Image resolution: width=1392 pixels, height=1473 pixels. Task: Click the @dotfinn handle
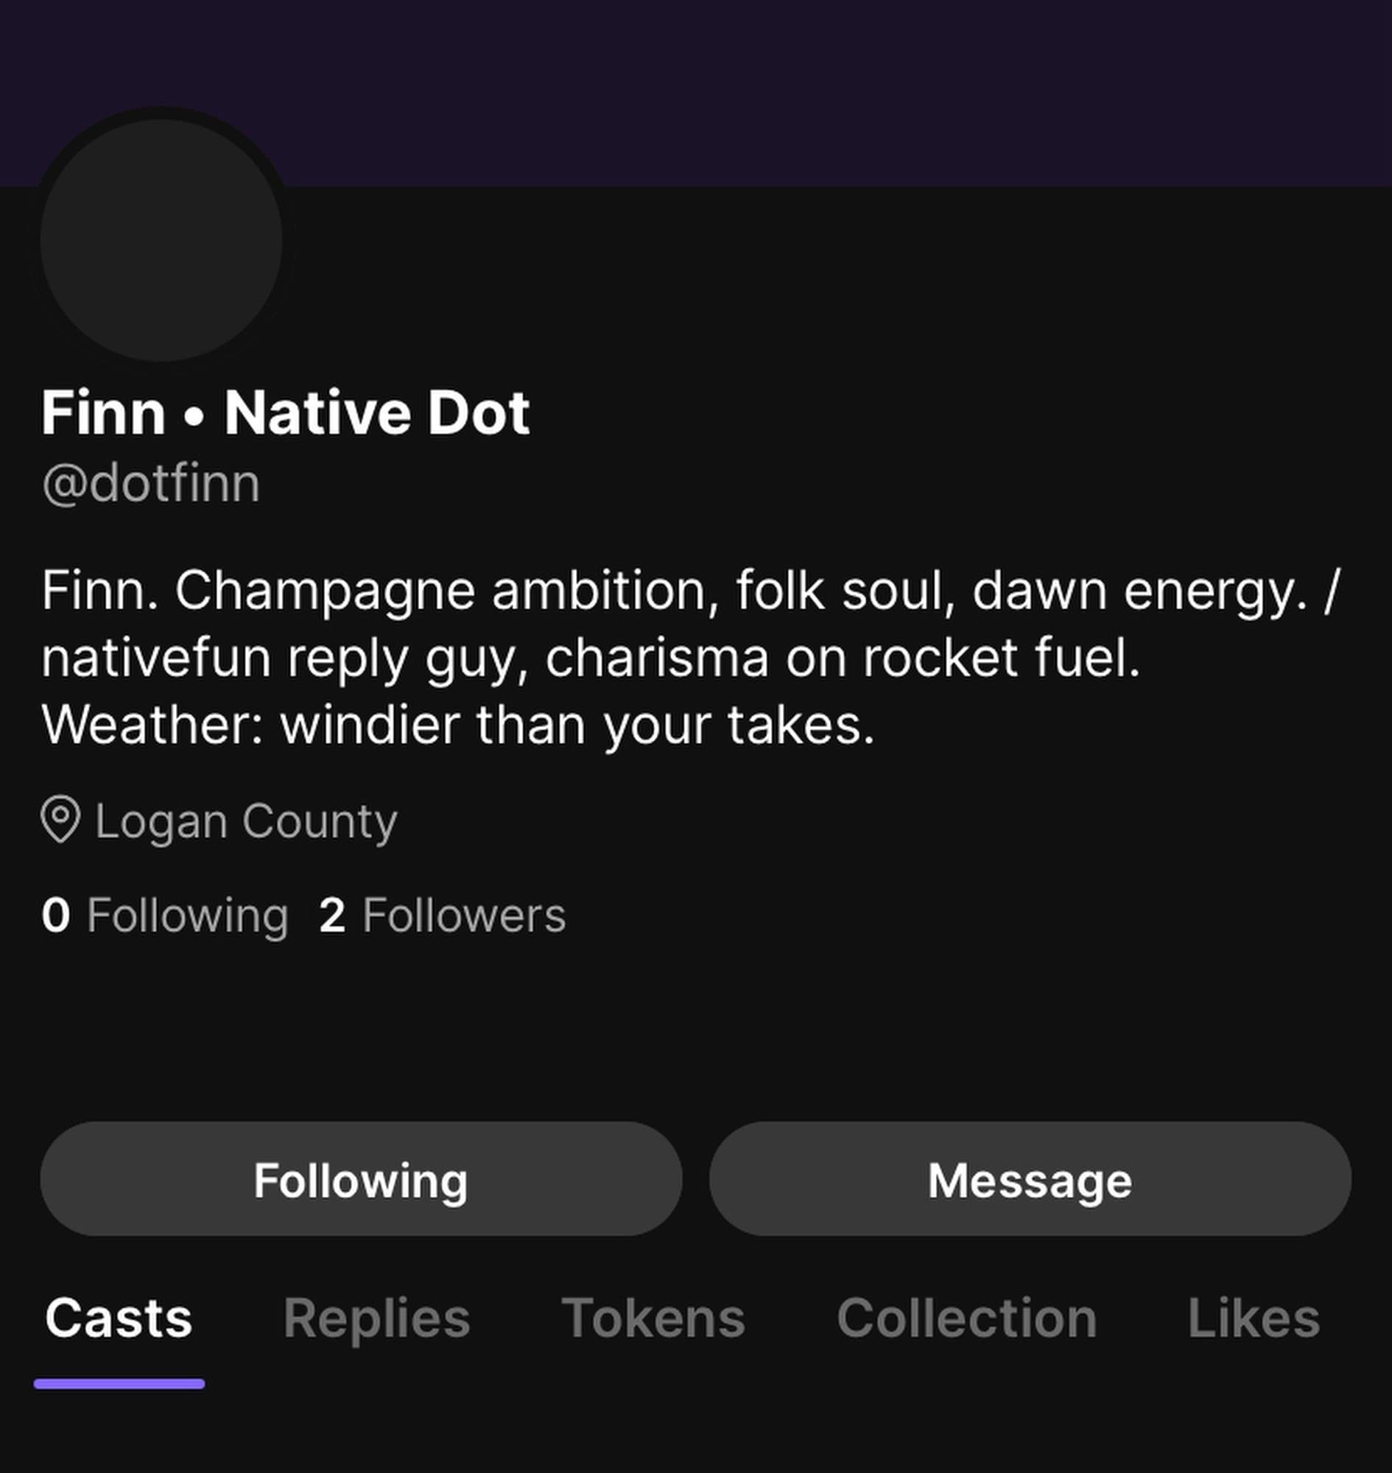(x=151, y=484)
